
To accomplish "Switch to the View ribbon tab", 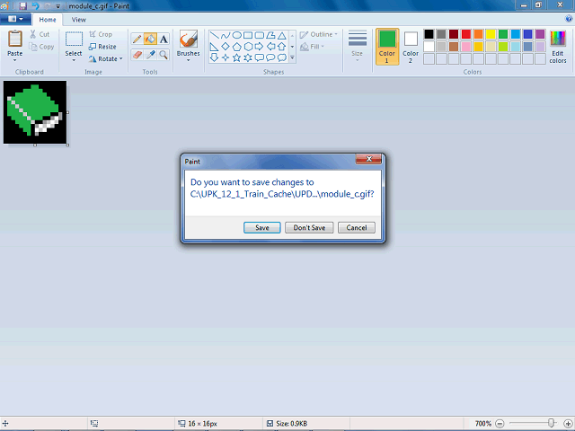I will [79, 20].
